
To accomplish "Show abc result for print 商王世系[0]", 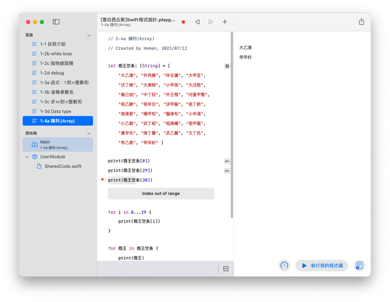I will click(227, 161).
